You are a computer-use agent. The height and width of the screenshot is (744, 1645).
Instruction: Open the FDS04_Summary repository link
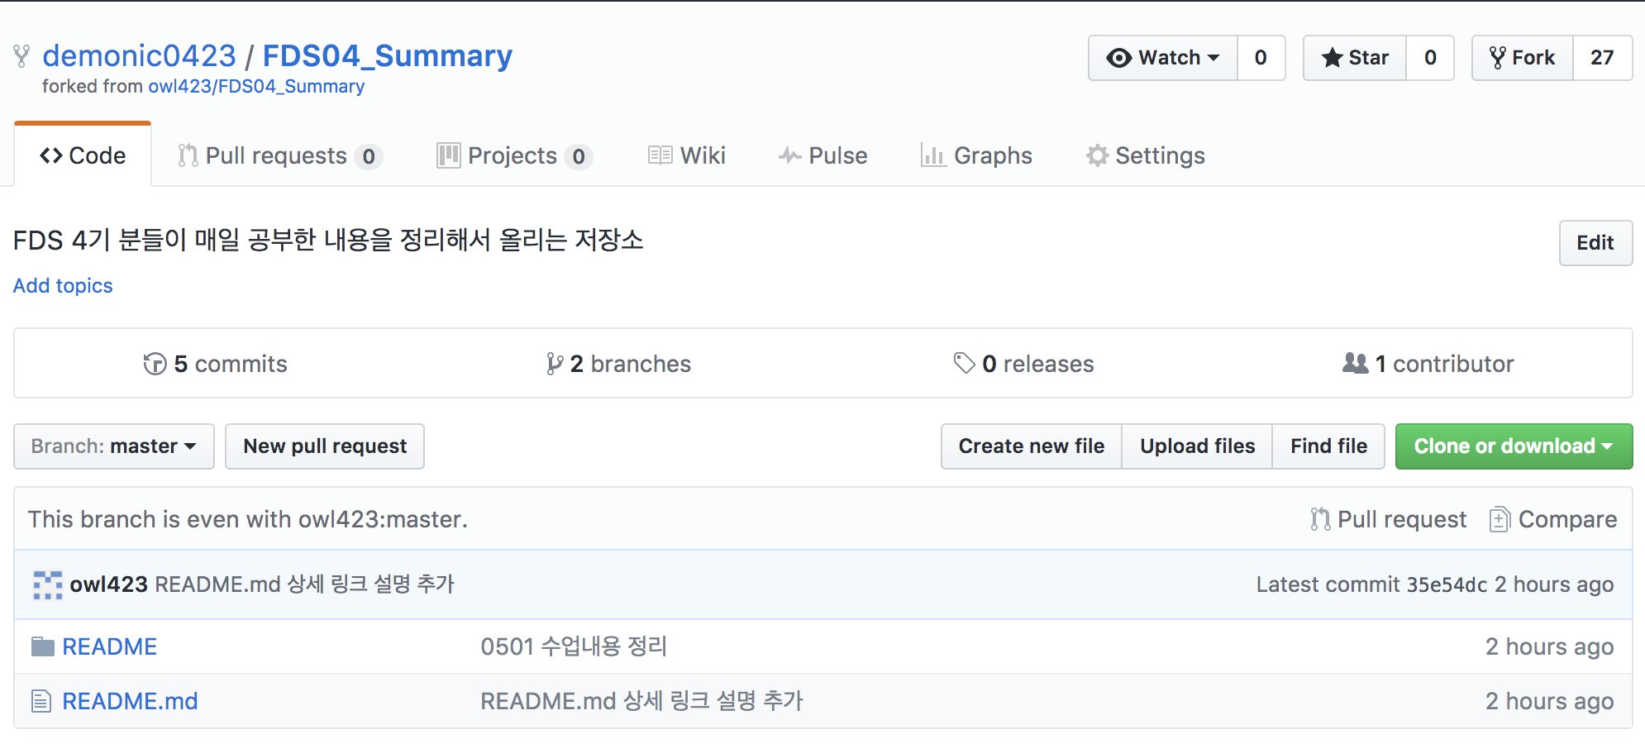[x=388, y=56]
